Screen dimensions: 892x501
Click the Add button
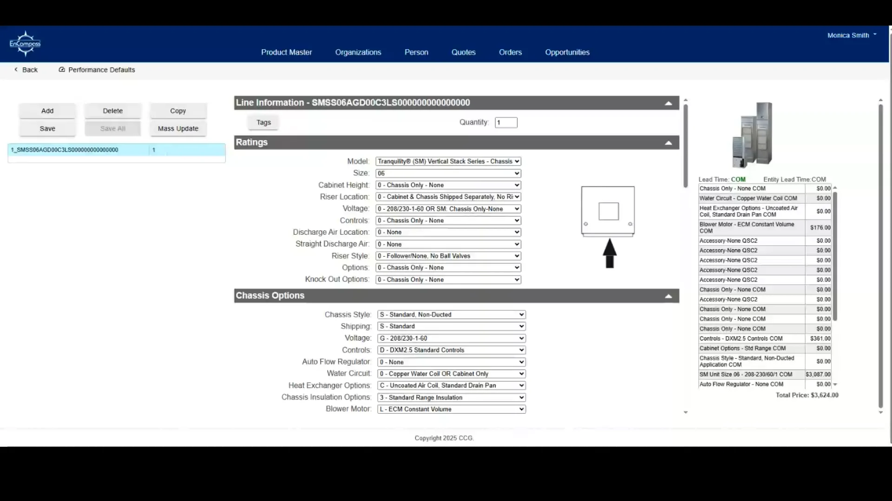(47, 110)
